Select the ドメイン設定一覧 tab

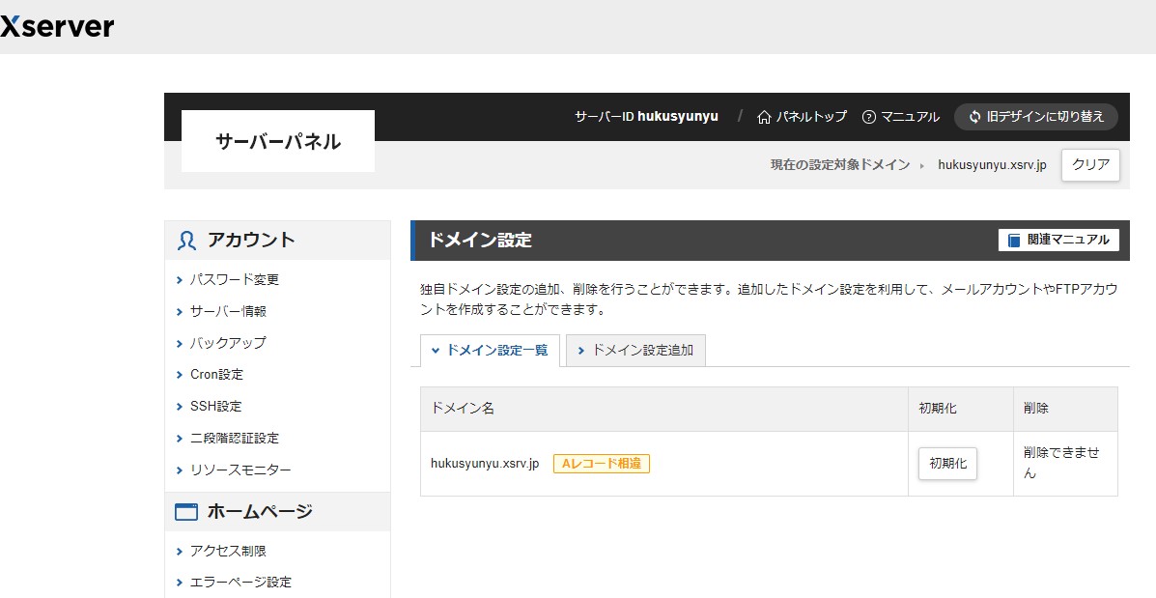pos(490,351)
